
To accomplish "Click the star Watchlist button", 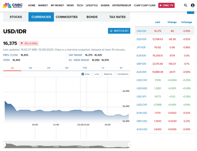I will (119, 31).
